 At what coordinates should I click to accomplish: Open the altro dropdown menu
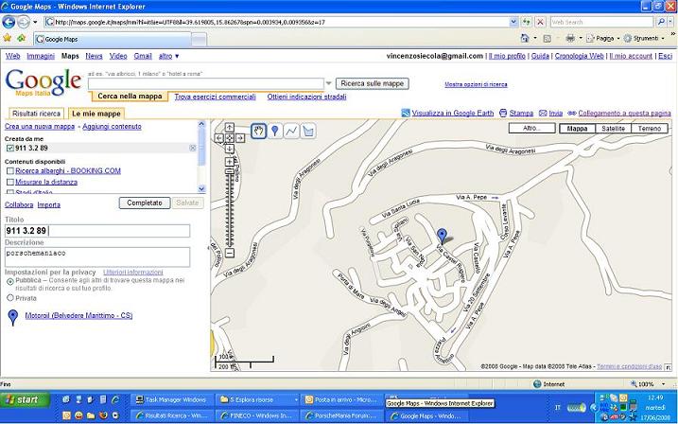(x=168, y=56)
